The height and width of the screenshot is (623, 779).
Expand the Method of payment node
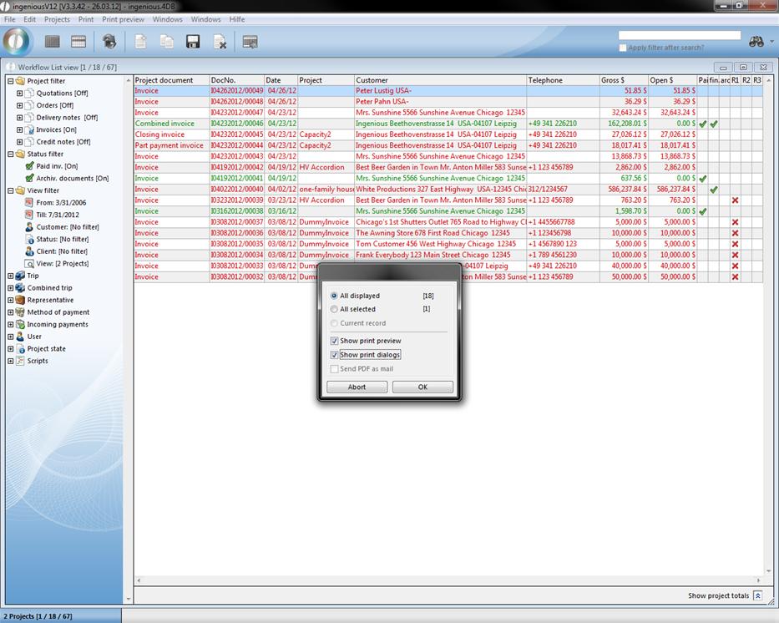tap(10, 312)
